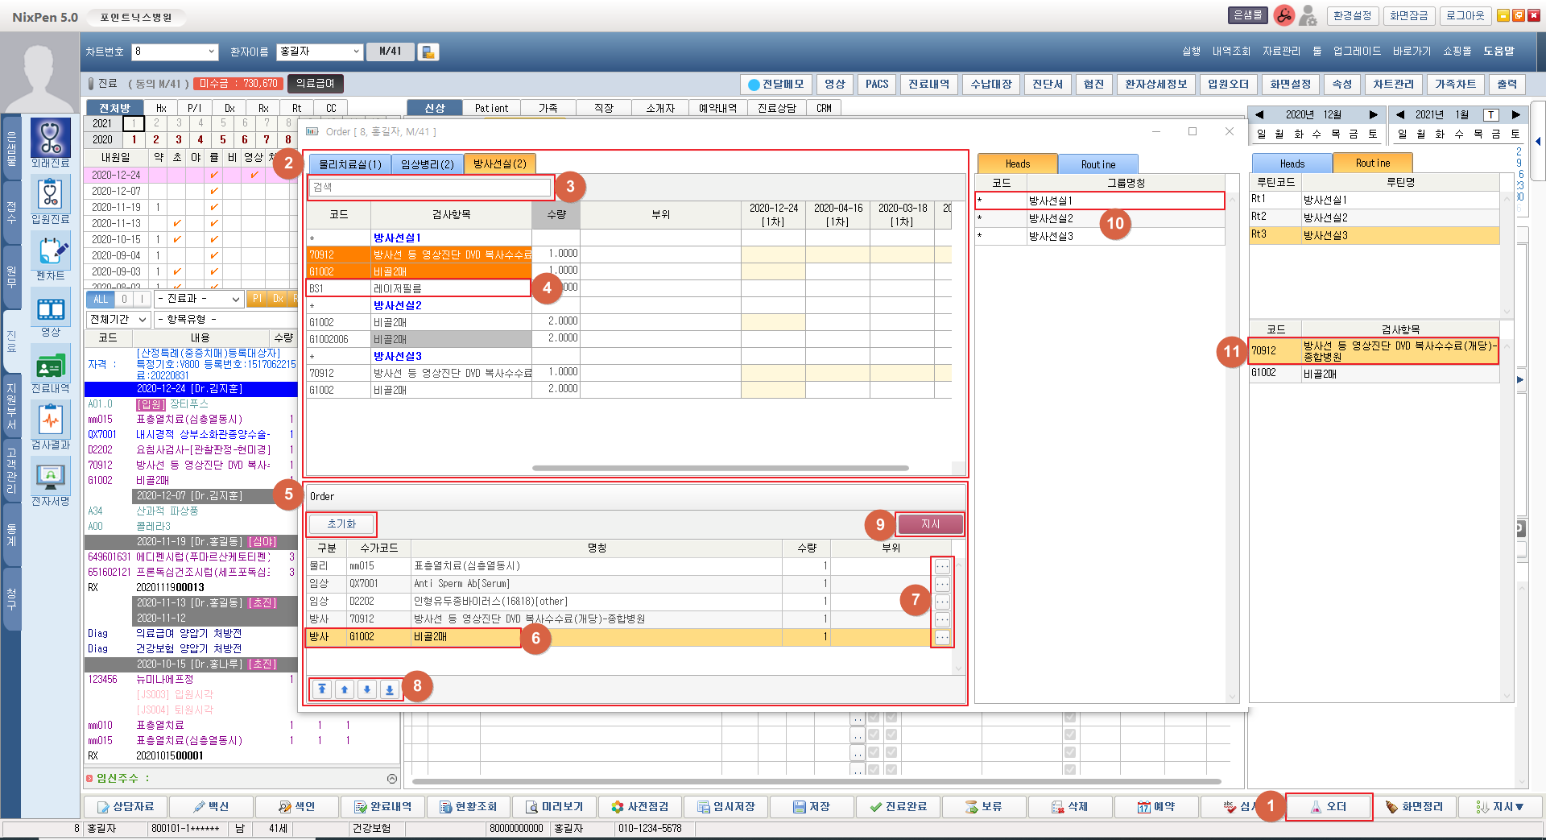This screenshot has width=1546, height=840.
Task: Open the 전자서명 sidebar icon
Action: (x=50, y=477)
